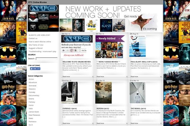Open How to watch Movies online

(40, 42)
